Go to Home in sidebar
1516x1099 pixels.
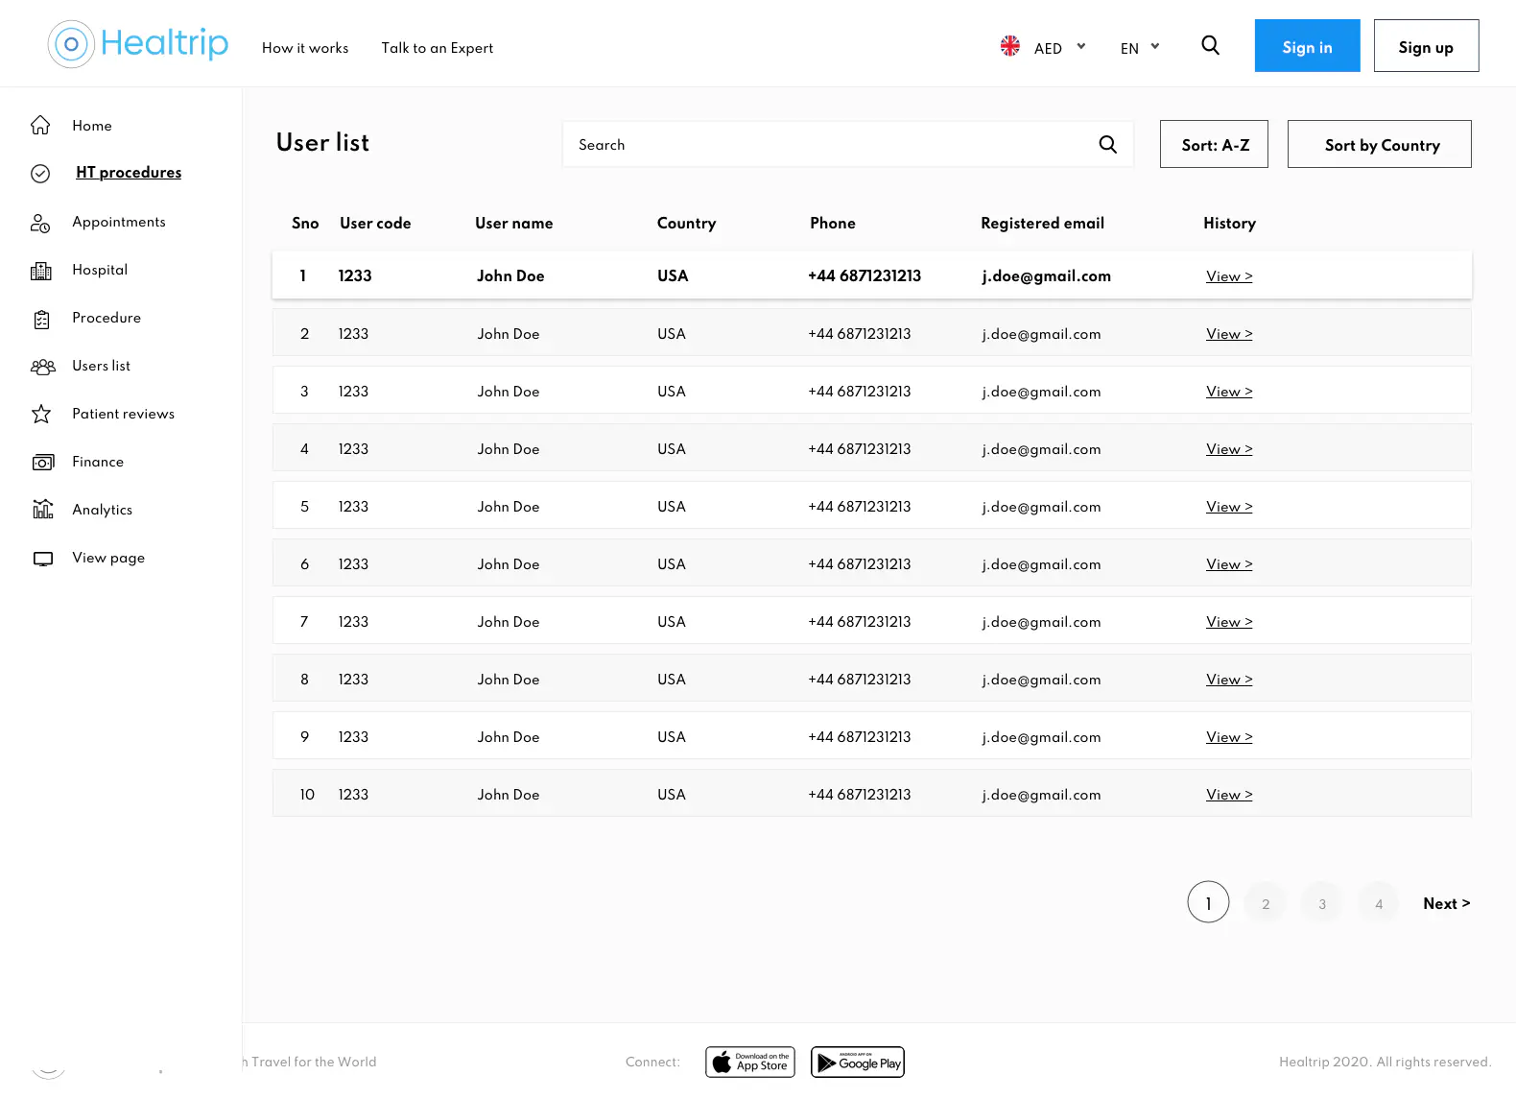click(x=92, y=126)
